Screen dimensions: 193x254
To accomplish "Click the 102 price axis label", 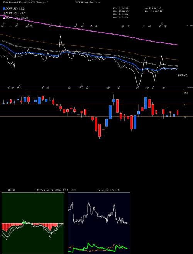I will (186, 93).
